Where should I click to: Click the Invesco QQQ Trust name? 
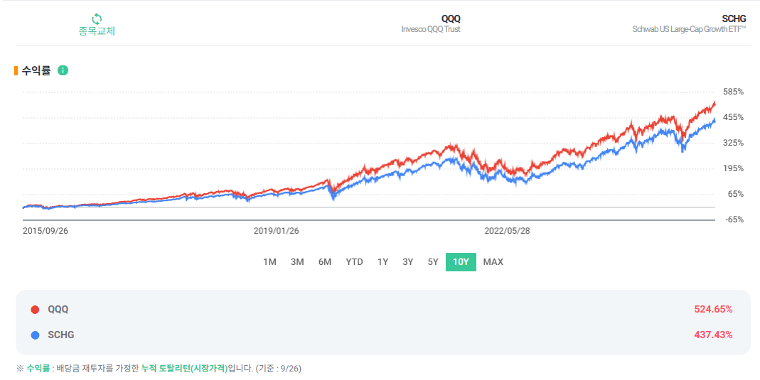pos(431,30)
